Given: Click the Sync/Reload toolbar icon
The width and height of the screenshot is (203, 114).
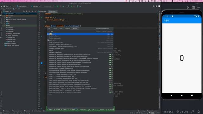Looking at the screenshot, I should [x=7, y=6].
